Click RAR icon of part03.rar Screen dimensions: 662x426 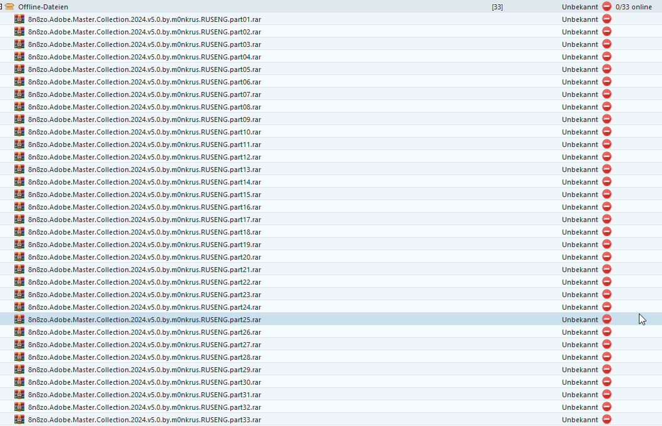19,44
